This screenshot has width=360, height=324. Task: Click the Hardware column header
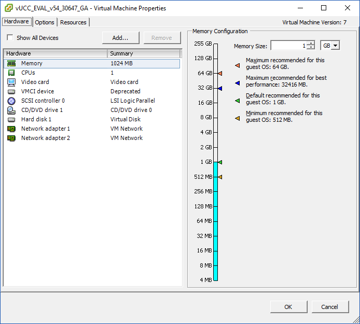56,53
